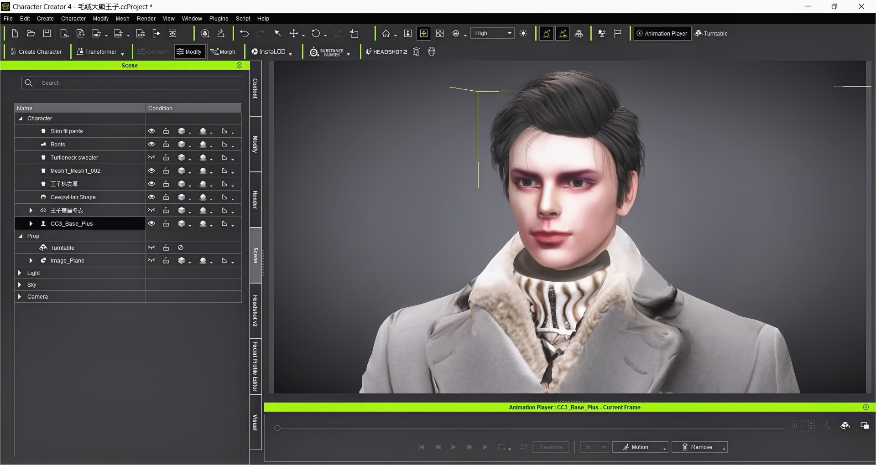This screenshot has width=876, height=465.
Task: Click the Animation Player button
Action: [662, 33]
